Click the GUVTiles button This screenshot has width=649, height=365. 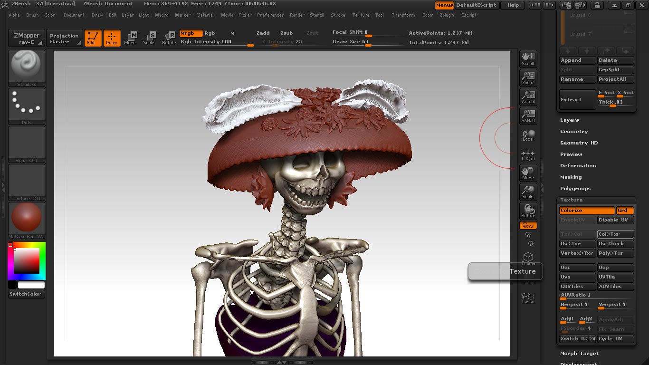(x=577, y=286)
